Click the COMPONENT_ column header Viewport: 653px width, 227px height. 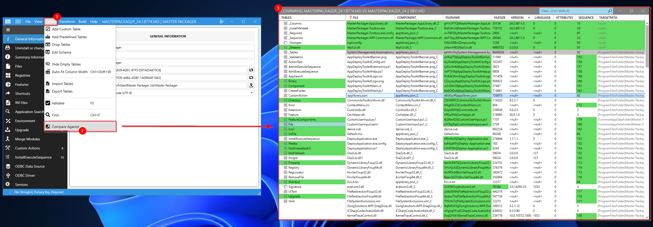(x=419, y=18)
